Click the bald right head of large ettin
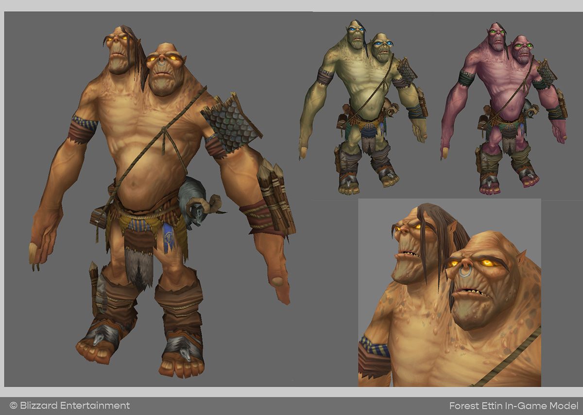This screenshot has width=583, height=415. [165, 69]
